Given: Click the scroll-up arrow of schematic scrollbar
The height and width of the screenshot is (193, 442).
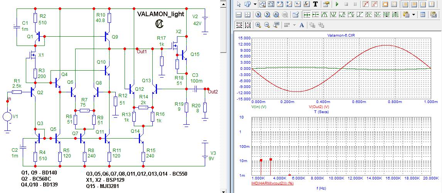Looking at the screenshot, I should [223, 3].
